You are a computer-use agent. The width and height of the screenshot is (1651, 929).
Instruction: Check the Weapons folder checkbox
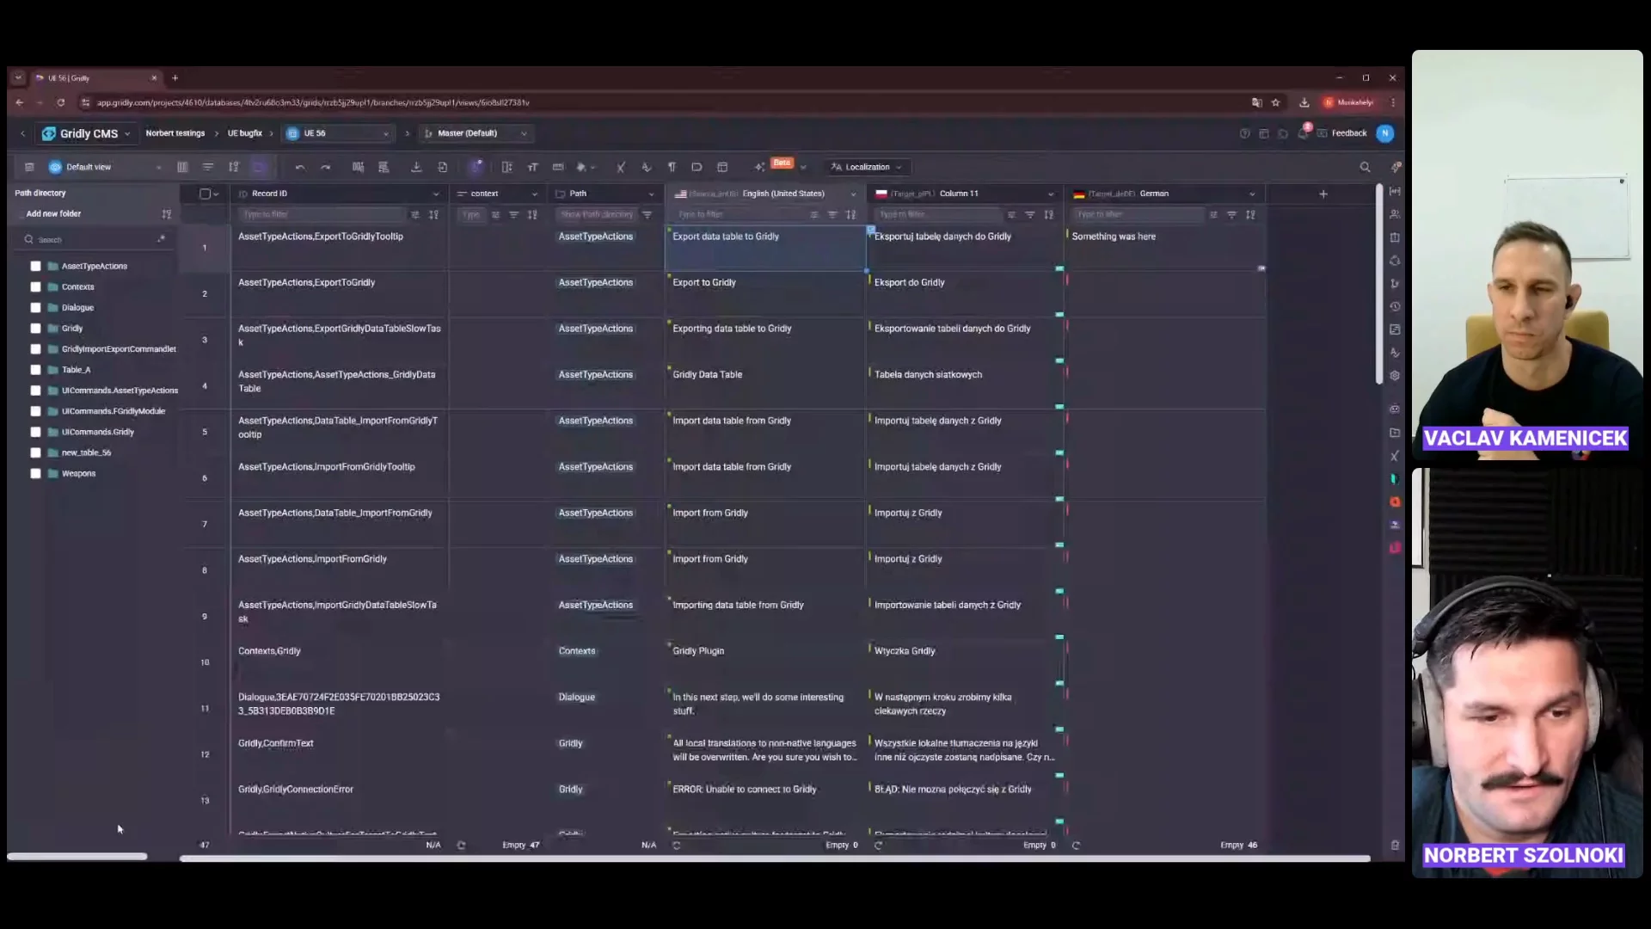pos(35,474)
